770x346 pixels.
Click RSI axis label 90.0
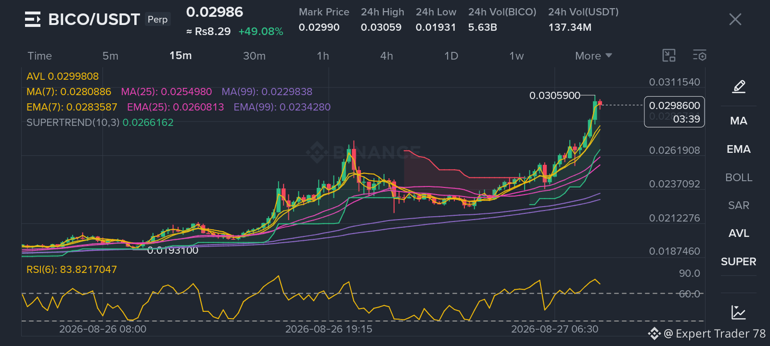[689, 273]
